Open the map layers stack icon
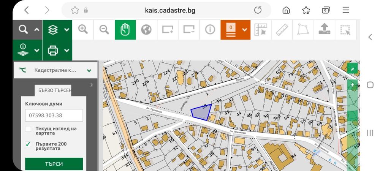The width and height of the screenshot is (380, 171). [x=53, y=30]
